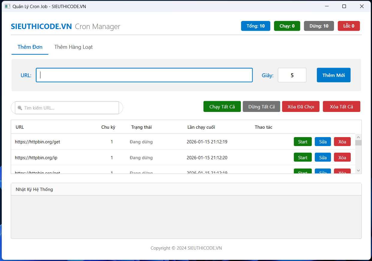Click the app icon in title bar
Screen dimensions: 372x261
click(7, 6)
